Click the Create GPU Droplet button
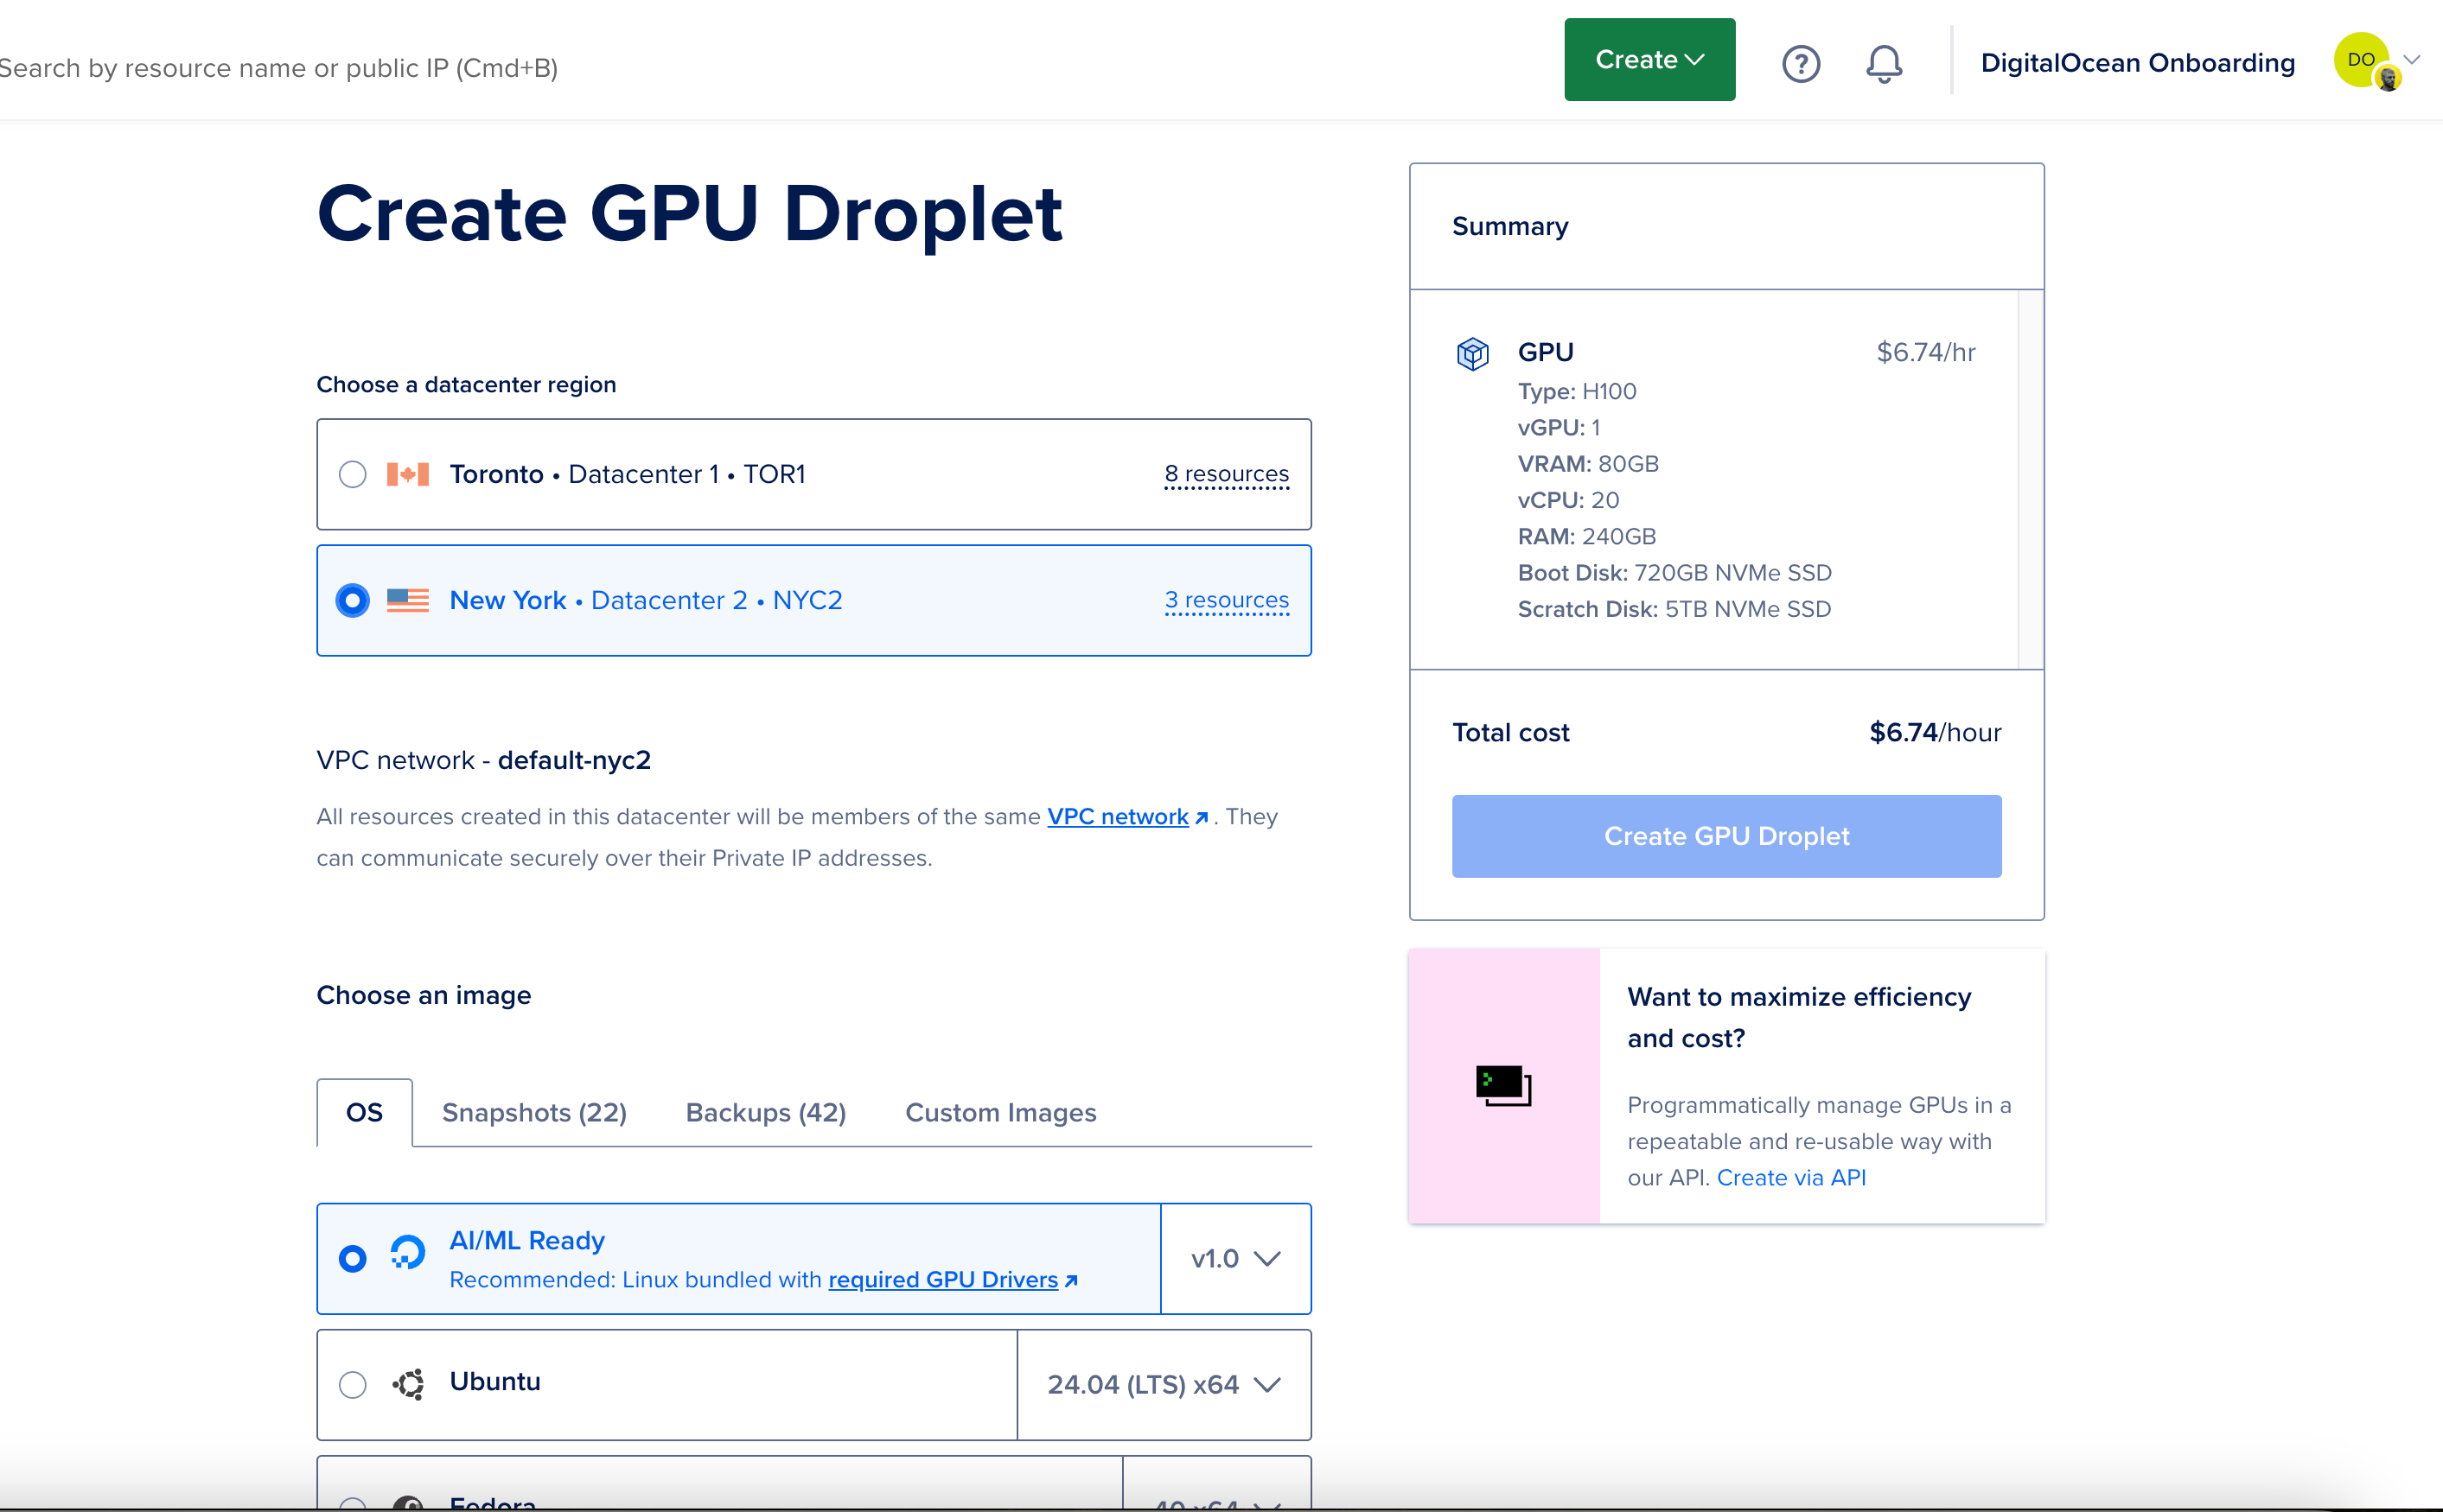 pyautogui.click(x=1726, y=836)
